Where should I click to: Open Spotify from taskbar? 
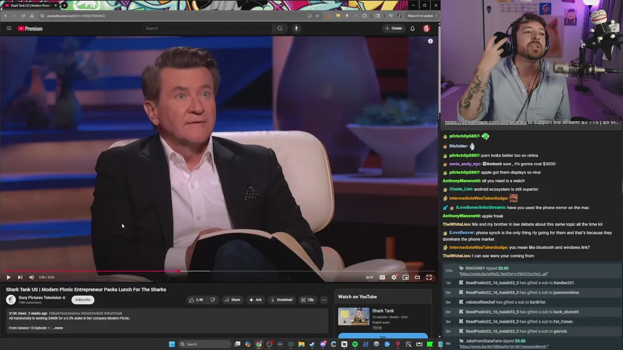click(355, 344)
